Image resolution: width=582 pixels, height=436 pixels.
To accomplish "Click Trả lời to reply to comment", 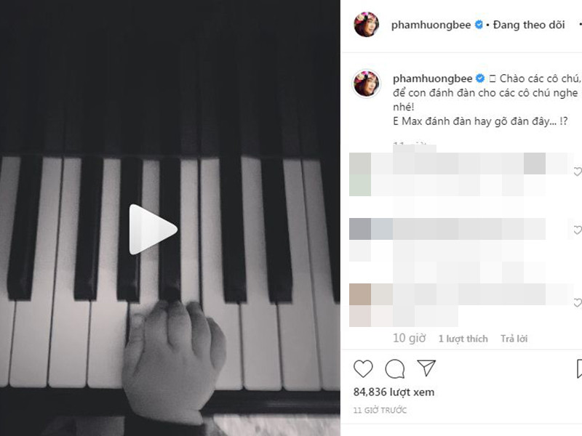I will 514,339.
